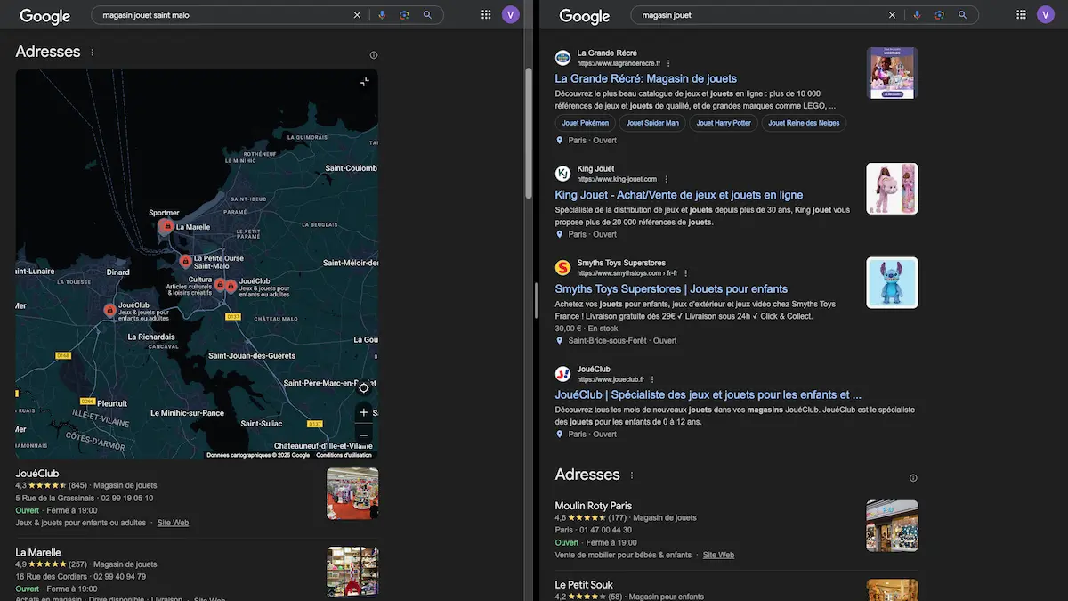Select the Cultura map pin
1068x601 pixels.
pos(220,285)
